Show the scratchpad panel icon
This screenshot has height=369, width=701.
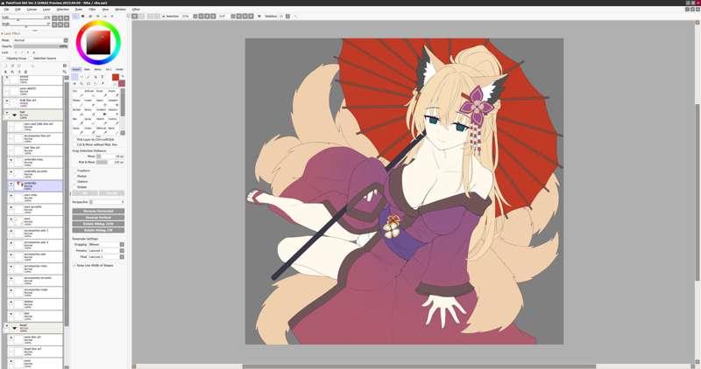[x=112, y=16]
